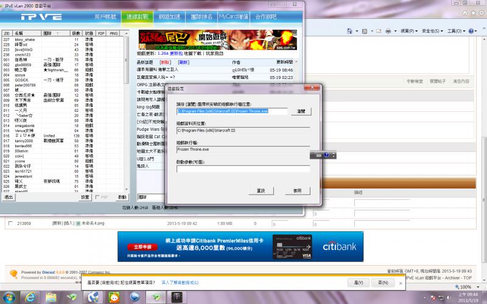Click the red 新貼 link
Viewport: 487px width, 304px height.
click(166, 63)
